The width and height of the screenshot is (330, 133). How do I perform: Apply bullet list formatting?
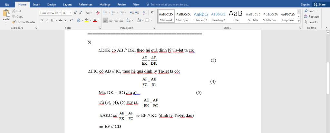[x=106, y=13]
